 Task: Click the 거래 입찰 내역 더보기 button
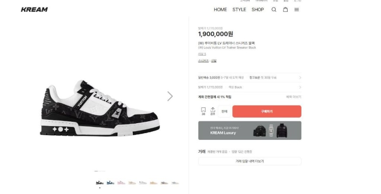point(250,161)
